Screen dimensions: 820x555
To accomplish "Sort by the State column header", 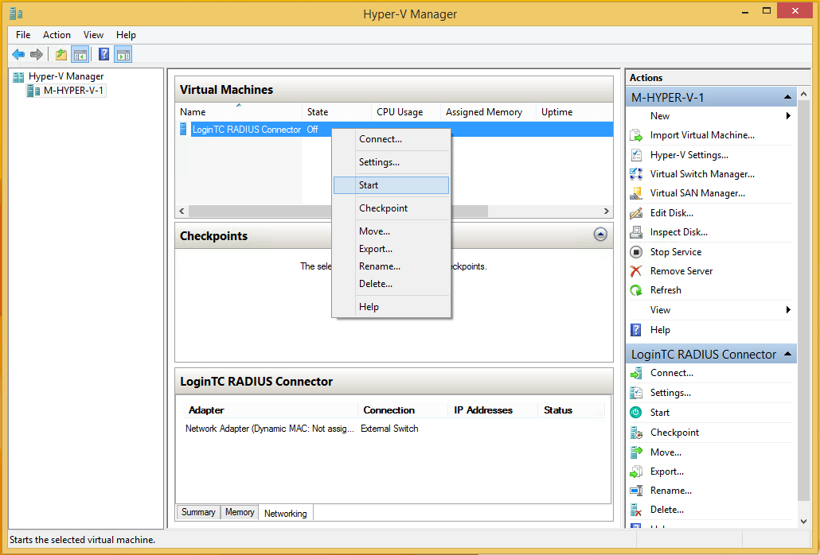I will pos(337,112).
